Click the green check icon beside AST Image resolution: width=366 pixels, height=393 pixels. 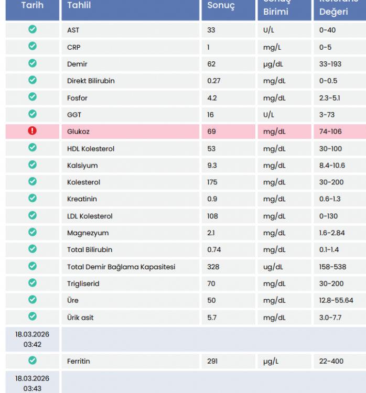coord(32,30)
